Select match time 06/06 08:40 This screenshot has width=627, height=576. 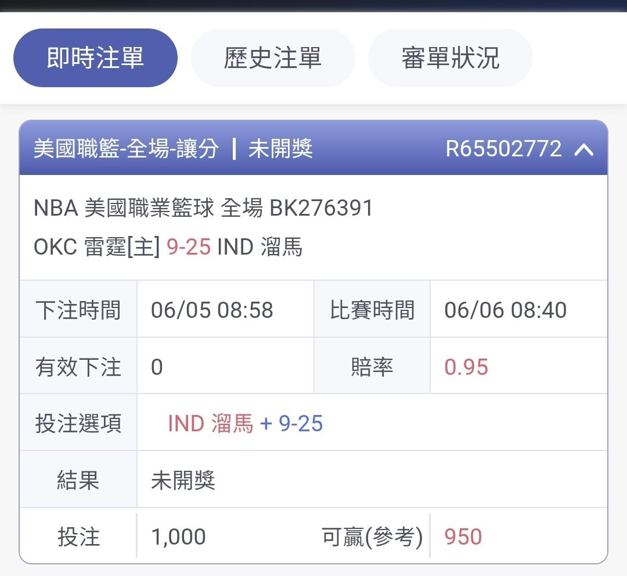[506, 310]
